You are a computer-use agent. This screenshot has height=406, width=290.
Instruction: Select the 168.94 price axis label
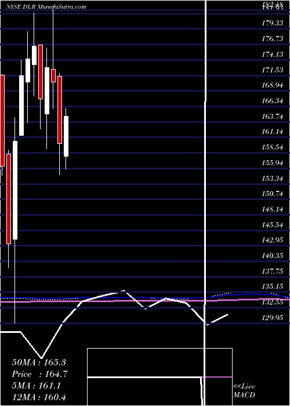pos(271,85)
